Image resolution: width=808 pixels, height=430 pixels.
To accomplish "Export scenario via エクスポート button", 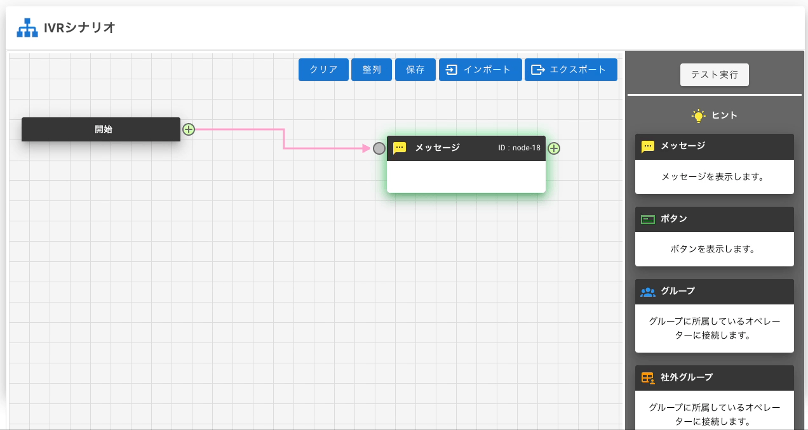I will (x=570, y=70).
